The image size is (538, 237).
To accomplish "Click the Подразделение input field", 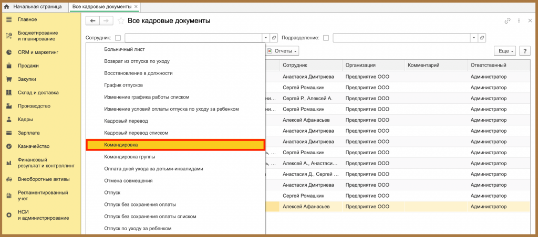I will point(401,38).
